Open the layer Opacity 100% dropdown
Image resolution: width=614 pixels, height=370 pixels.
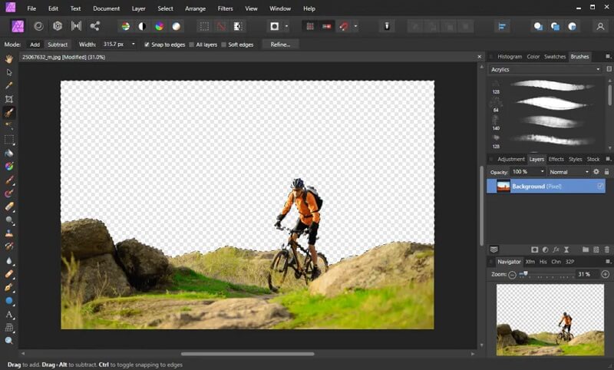pyautogui.click(x=529, y=172)
